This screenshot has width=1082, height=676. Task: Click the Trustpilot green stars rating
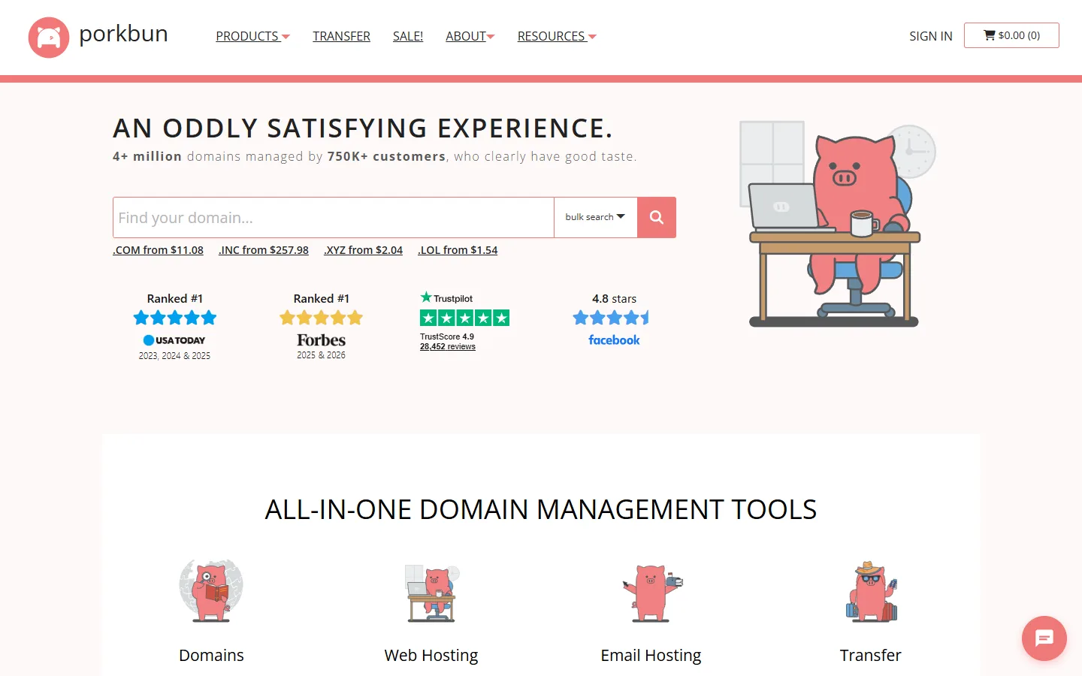pos(465,318)
